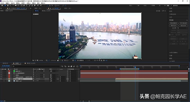
Task: Click the composition mini-flowchart icon in timeline
Action: tap(62, 66)
